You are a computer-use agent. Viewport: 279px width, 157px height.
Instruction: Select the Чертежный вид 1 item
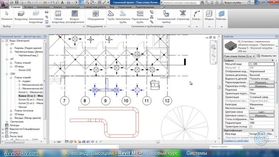(x=28, y=55)
